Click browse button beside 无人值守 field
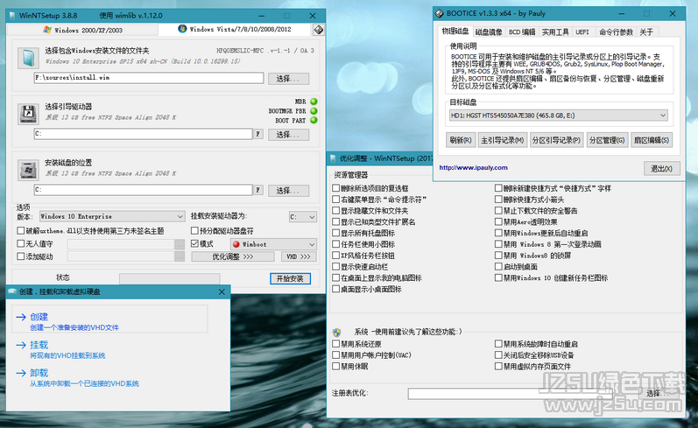698x428 pixels. (x=180, y=244)
